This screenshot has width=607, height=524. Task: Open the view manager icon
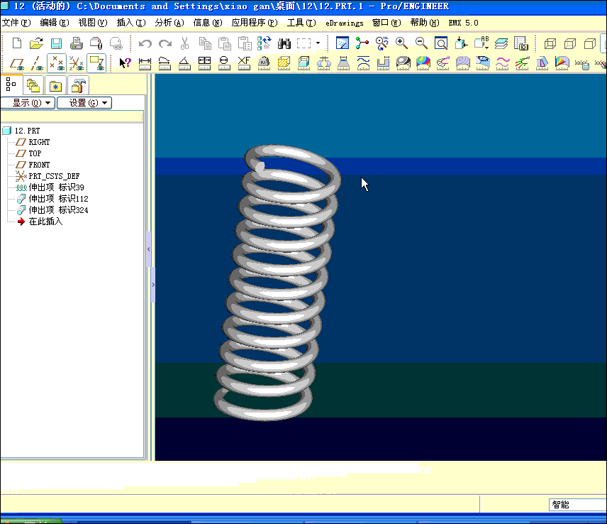(x=521, y=43)
